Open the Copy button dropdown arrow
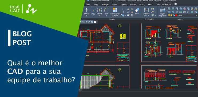 point(93,16)
